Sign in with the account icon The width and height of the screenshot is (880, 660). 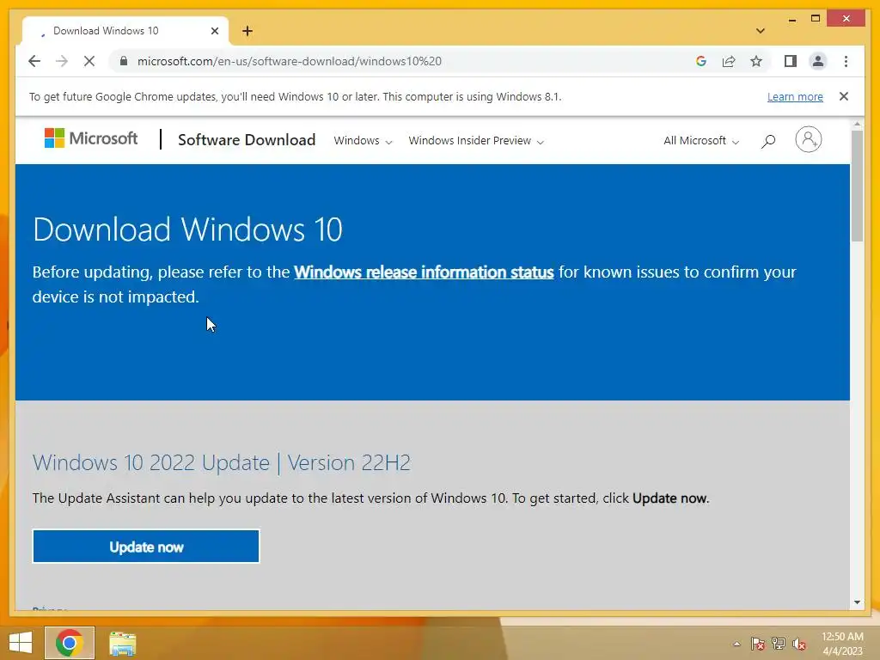[808, 139]
